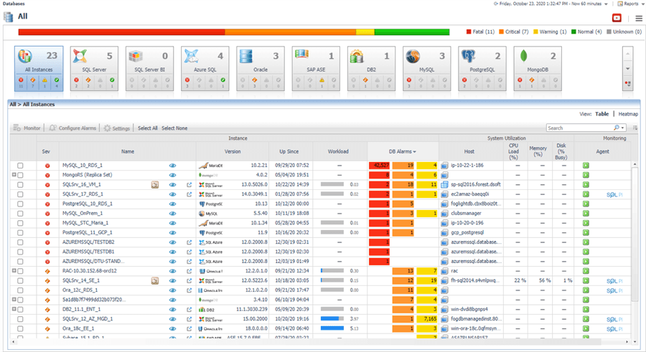This screenshot has width=646, height=352.
Task: Click the agent status icon for MySQL_10_RDS_1
Action: pos(586,166)
